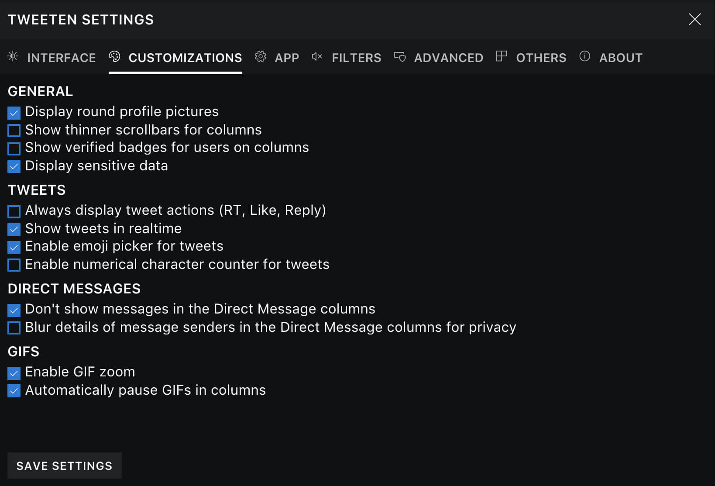Click the gear icon beside App
This screenshot has width=715, height=486.
tap(261, 56)
